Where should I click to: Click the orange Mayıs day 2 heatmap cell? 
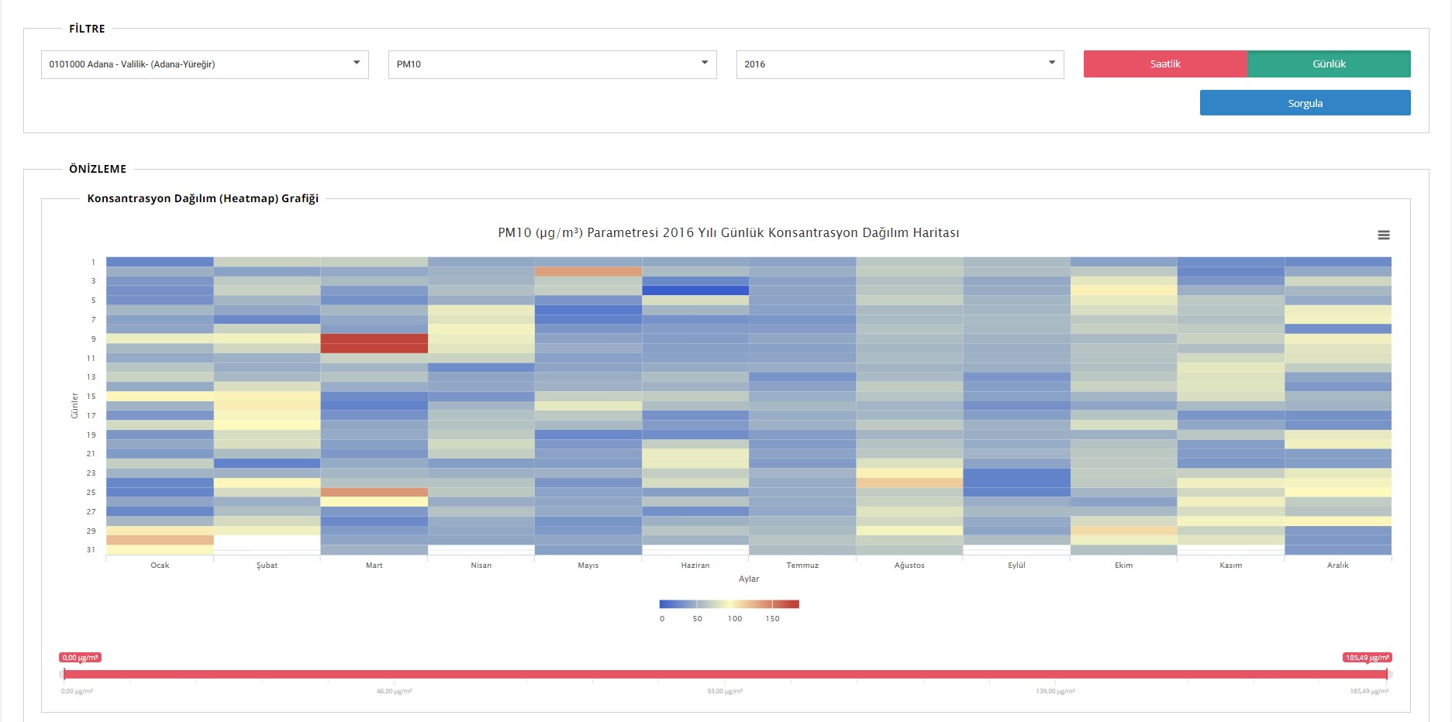(588, 272)
